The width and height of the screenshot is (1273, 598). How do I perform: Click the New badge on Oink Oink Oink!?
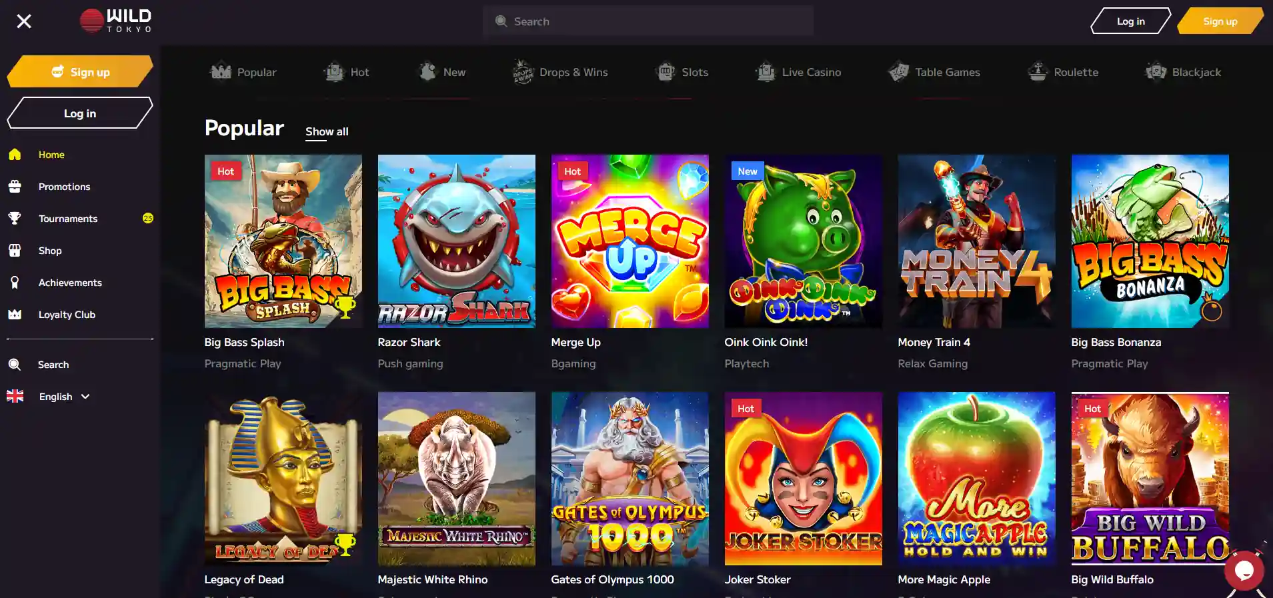748,171
